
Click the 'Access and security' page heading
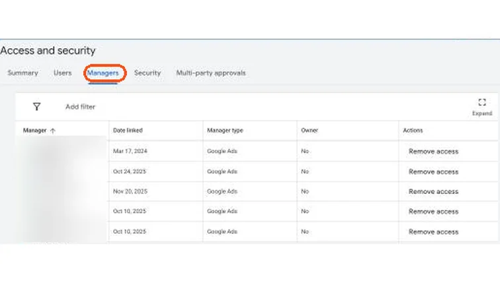click(48, 51)
